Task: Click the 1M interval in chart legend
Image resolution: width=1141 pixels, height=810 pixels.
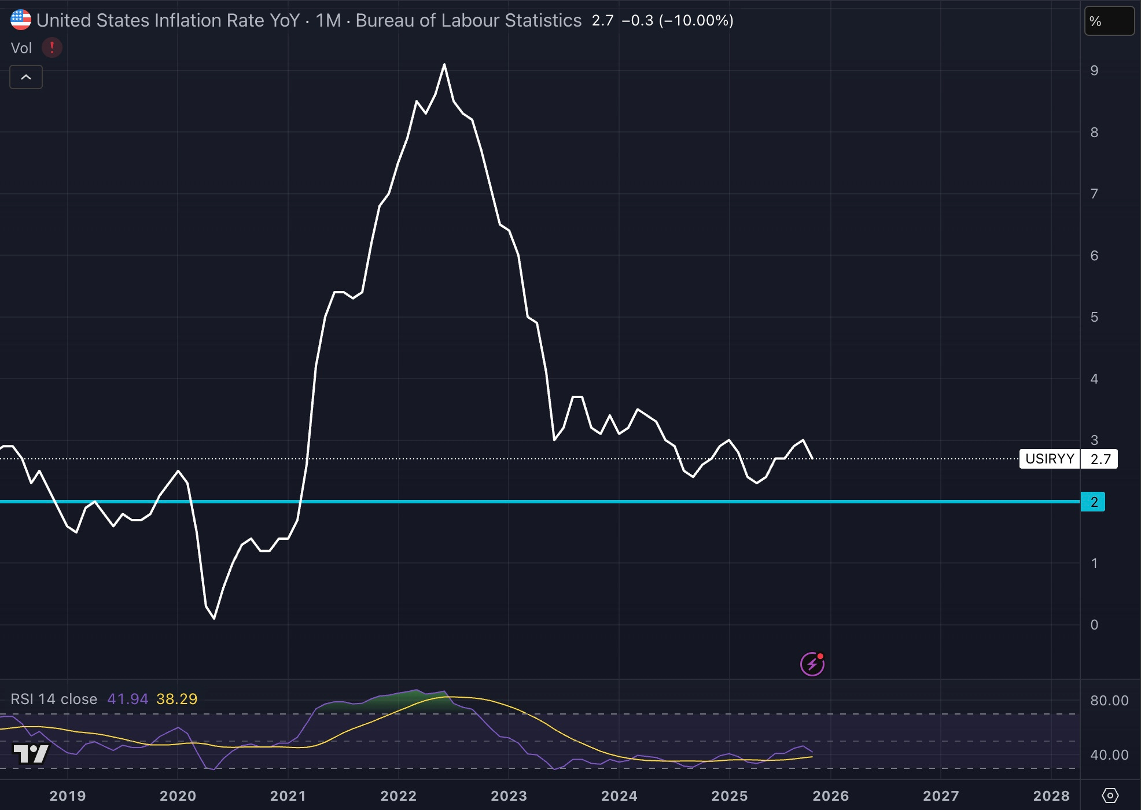Action: pyautogui.click(x=328, y=20)
